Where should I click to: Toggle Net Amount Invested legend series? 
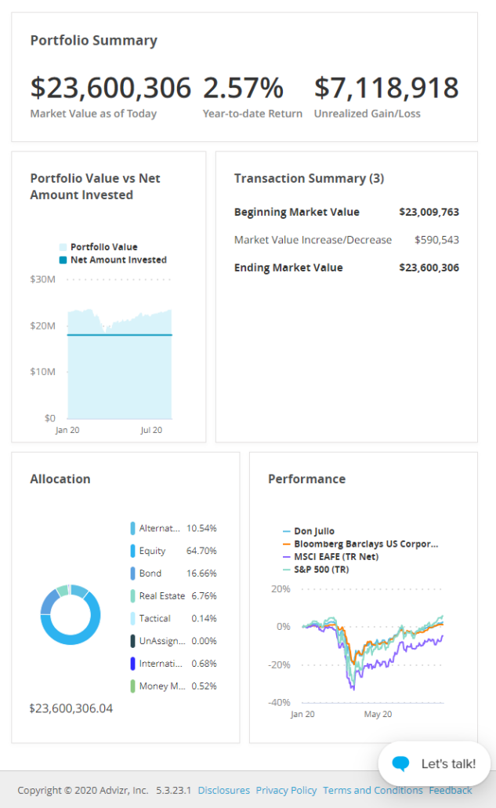point(118,260)
